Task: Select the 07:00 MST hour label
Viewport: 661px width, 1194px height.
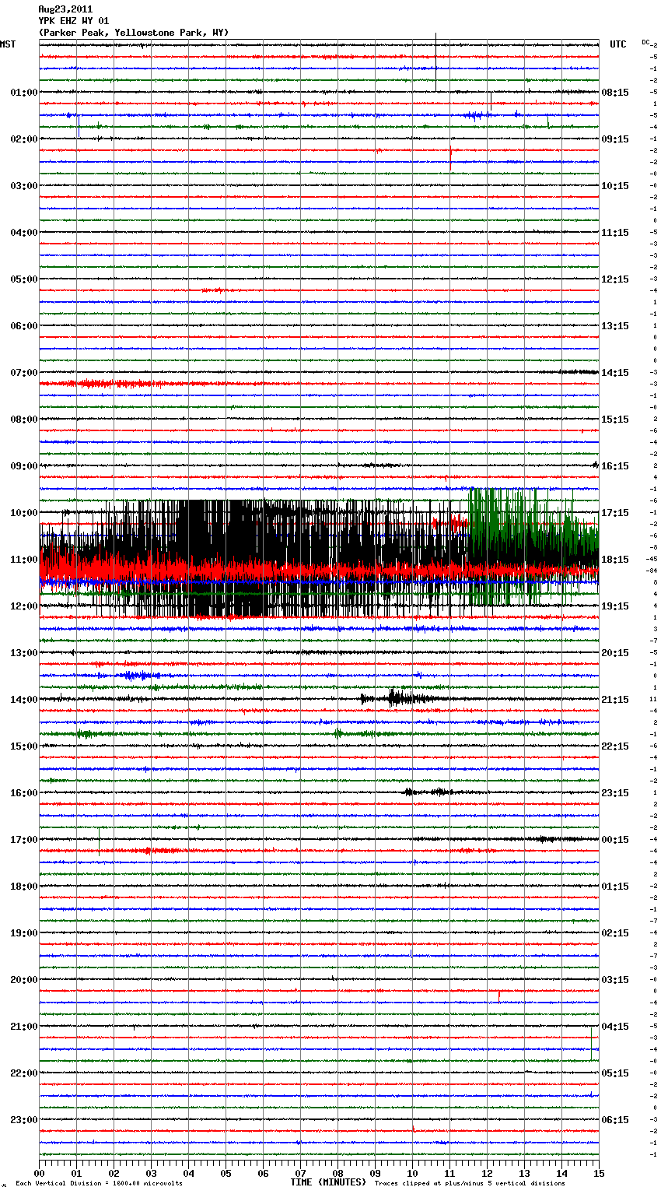Action: [24, 373]
